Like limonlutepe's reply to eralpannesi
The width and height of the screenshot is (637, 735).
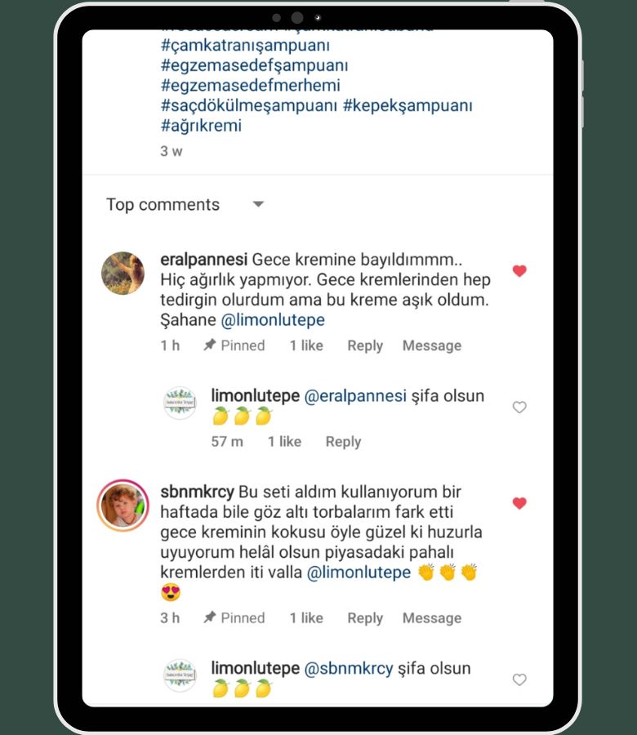pyautogui.click(x=519, y=408)
